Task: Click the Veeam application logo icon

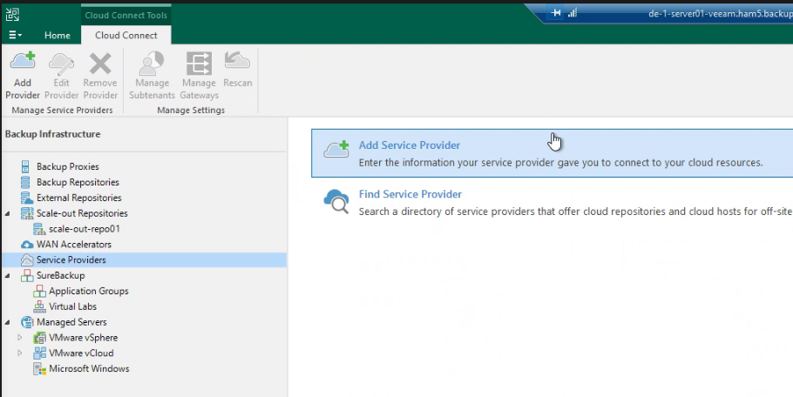Action: (x=12, y=15)
